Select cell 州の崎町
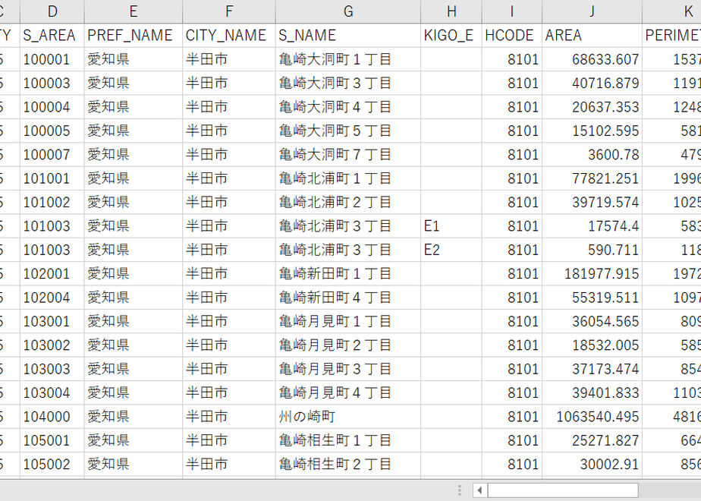The image size is (701, 501). tap(347, 417)
